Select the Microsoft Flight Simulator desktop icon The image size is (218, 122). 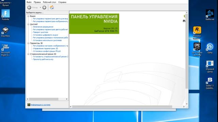point(5,50)
